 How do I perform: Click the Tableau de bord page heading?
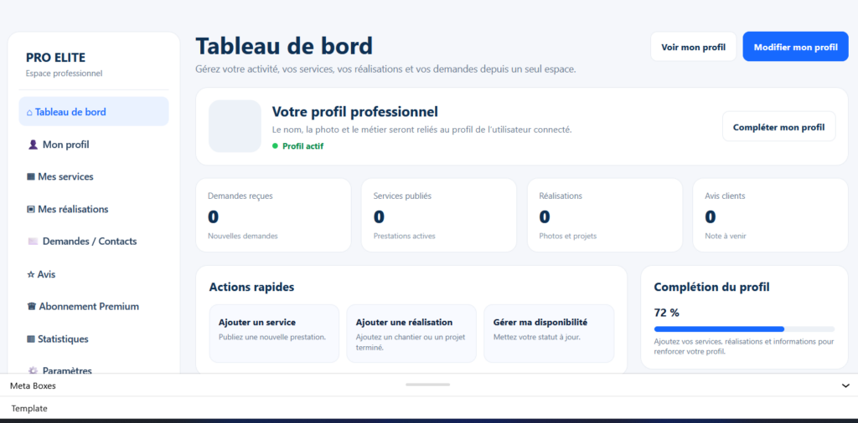pyautogui.click(x=284, y=46)
